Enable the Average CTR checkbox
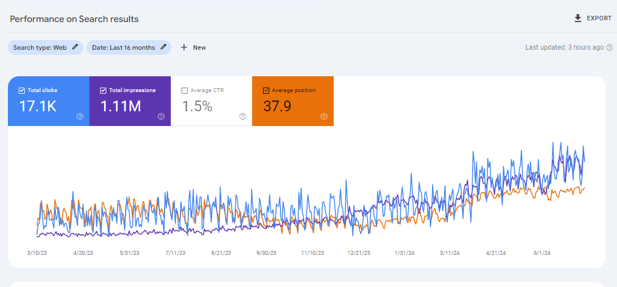The width and height of the screenshot is (617, 287). [184, 90]
